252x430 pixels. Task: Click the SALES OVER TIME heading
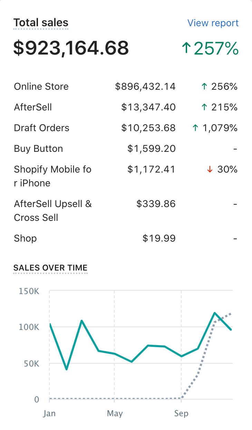(x=50, y=268)
